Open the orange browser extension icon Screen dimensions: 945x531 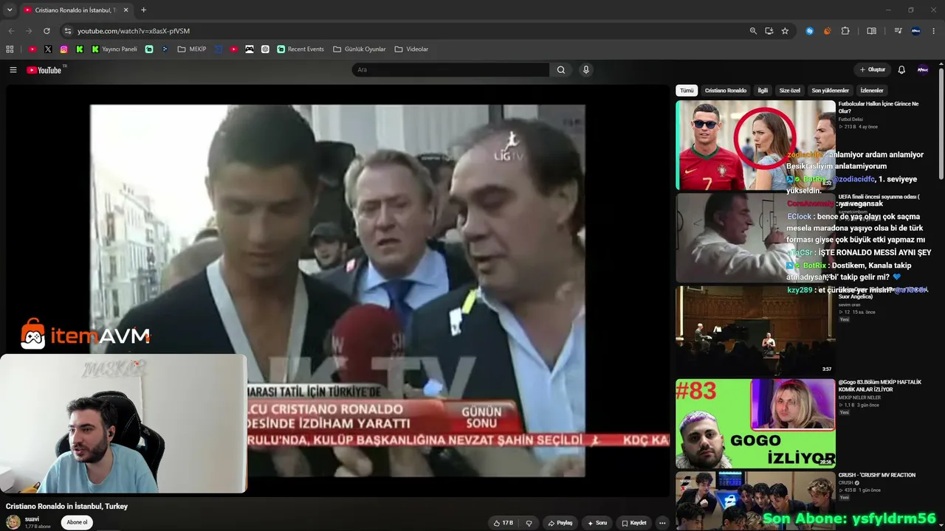point(828,31)
